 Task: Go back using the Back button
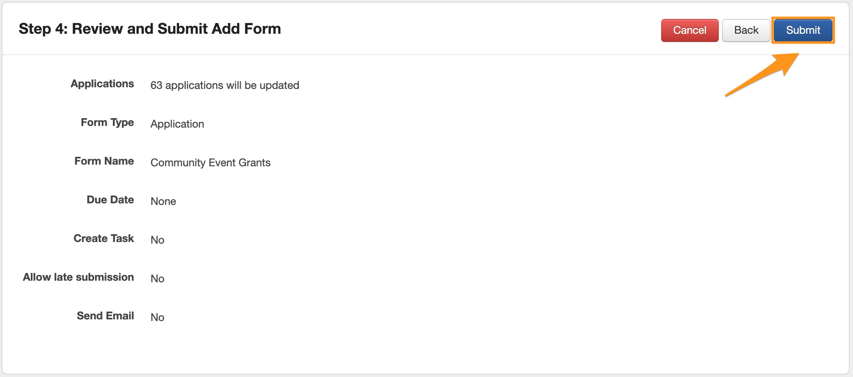746,30
